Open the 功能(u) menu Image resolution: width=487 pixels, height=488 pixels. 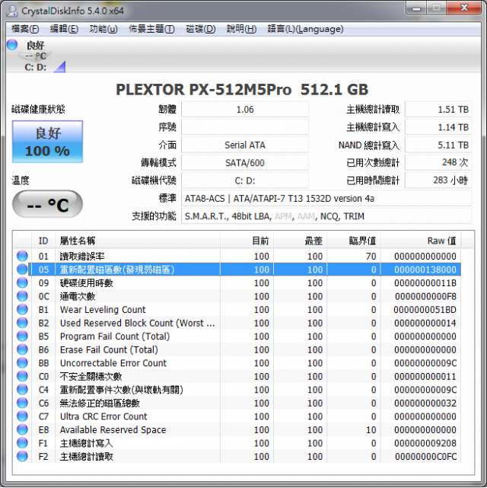(x=103, y=29)
